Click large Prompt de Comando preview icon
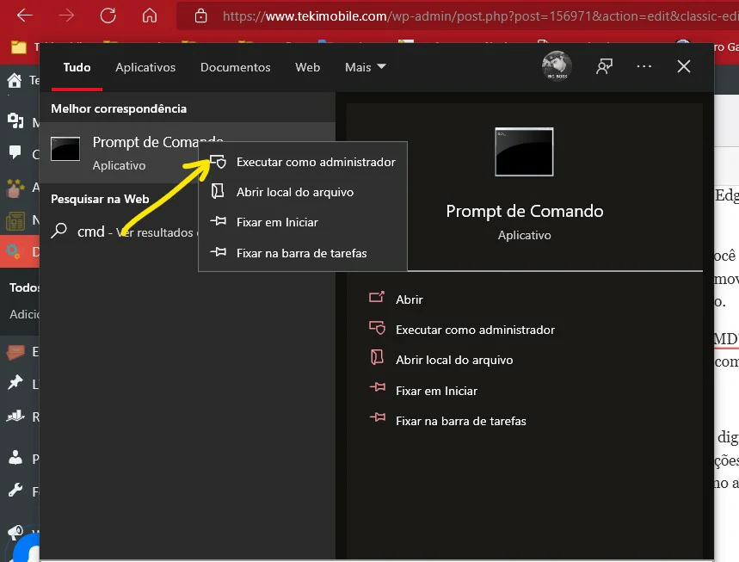Viewport: 739px width, 562px height. (x=524, y=151)
